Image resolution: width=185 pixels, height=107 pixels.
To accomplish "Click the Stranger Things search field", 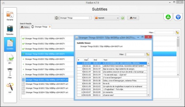I will 75,18.
